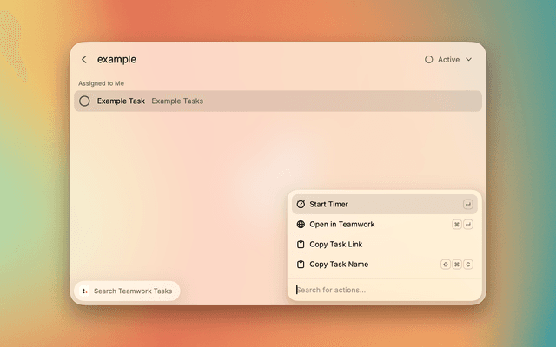Click the timer icon beside Start Timer
556x347 pixels.
tap(301, 205)
